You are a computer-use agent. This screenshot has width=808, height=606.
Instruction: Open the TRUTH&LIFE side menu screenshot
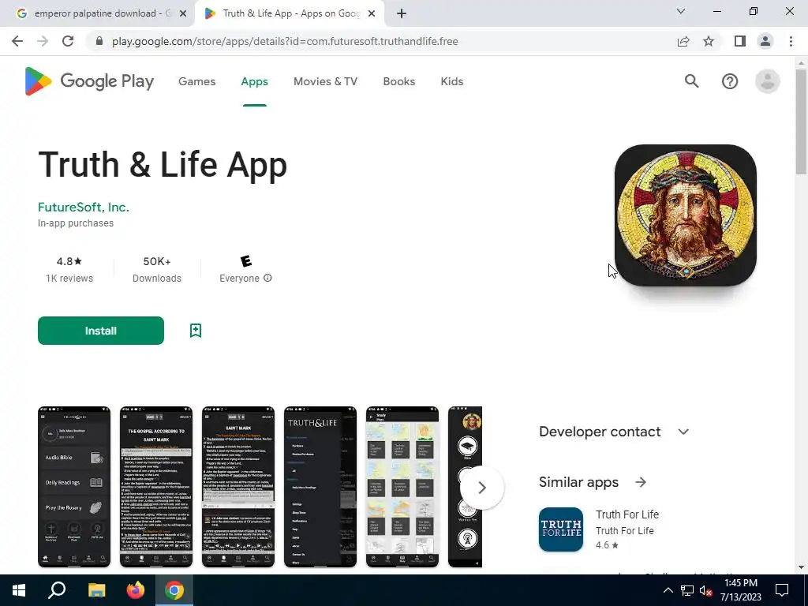point(320,487)
